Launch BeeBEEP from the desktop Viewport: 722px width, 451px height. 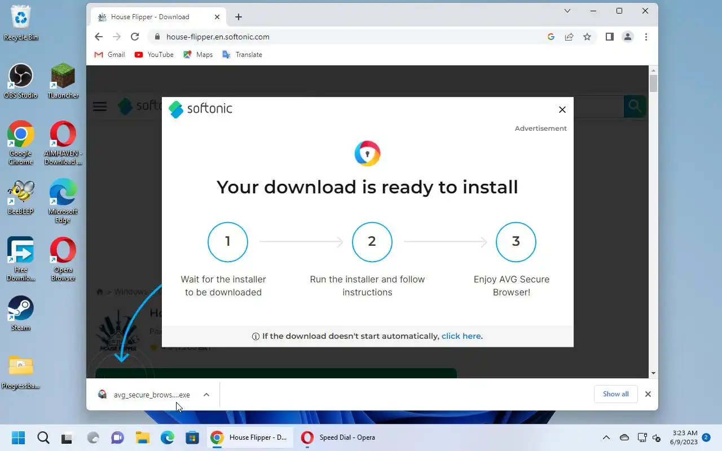tap(21, 198)
